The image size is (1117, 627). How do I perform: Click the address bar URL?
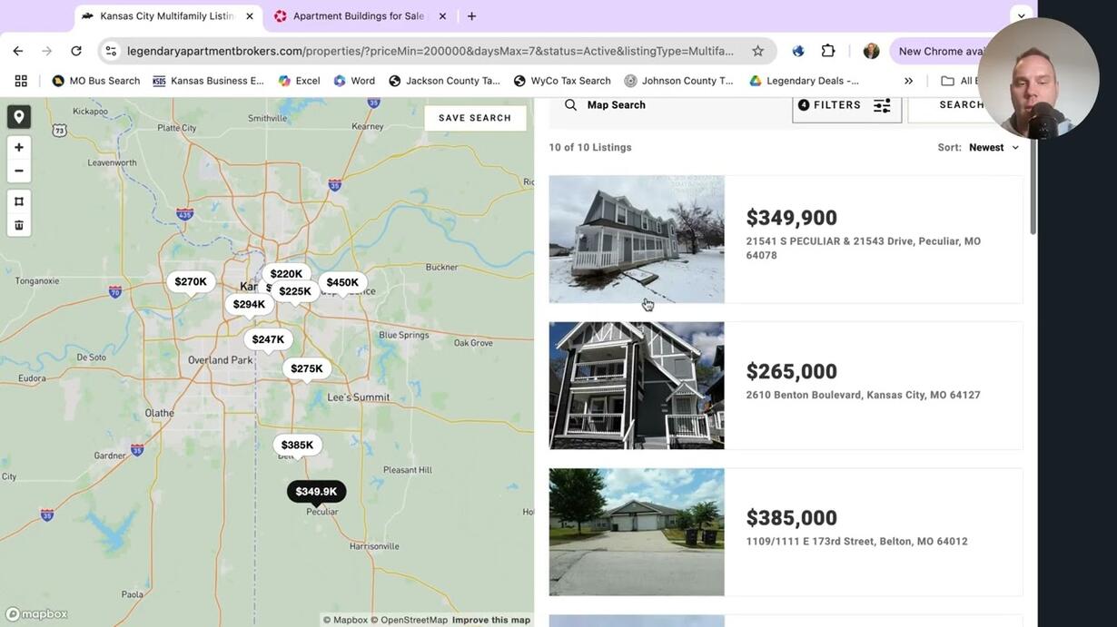point(430,51)
